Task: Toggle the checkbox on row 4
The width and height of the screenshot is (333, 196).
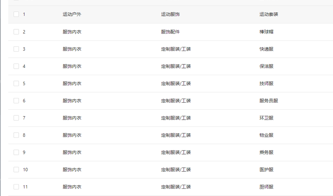Action: [x=16, y=66]
